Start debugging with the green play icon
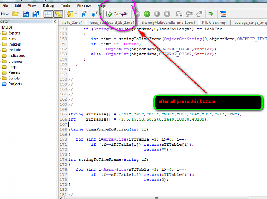The image size is (267, 199). 147,14
